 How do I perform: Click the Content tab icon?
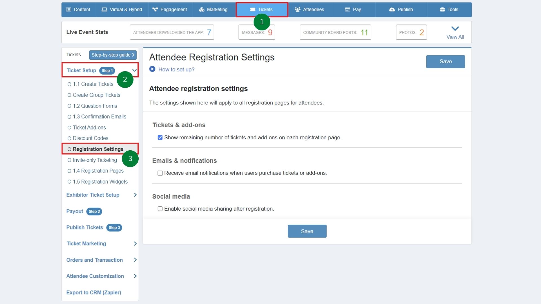[68, 10]
